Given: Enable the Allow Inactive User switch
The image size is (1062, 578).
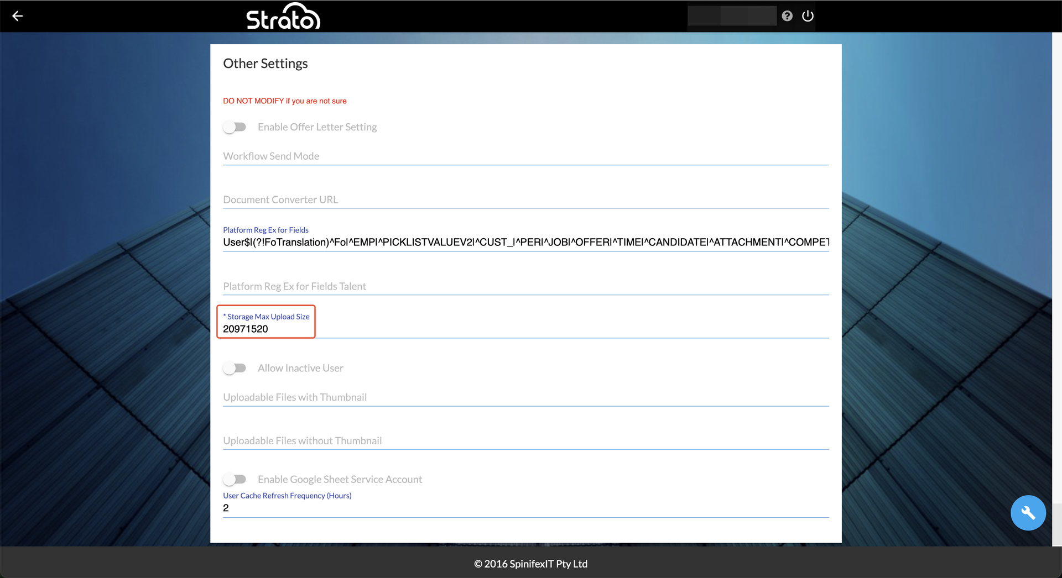Looking at the screenshot, I should [x=235, y=368].
